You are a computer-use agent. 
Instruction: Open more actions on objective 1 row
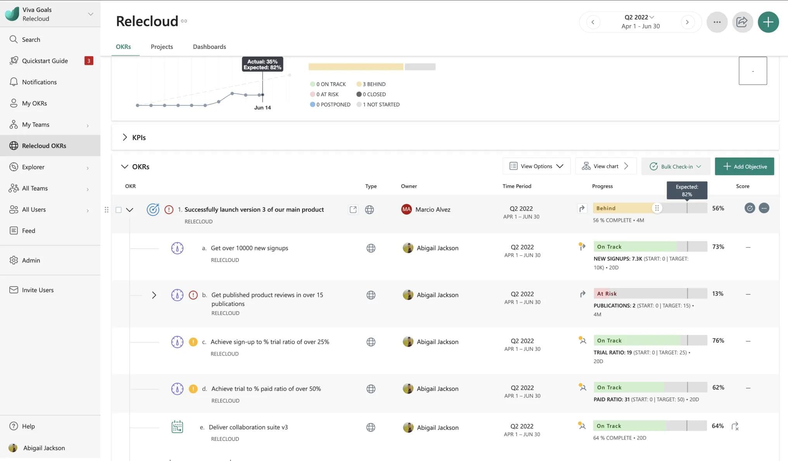tap(764, 208)
